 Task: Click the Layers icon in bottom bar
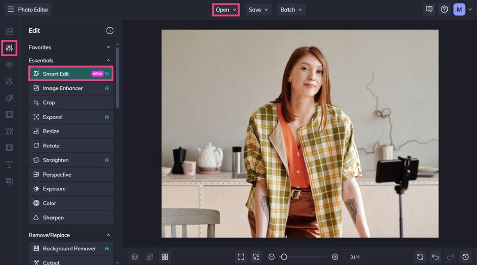point(135,257)
